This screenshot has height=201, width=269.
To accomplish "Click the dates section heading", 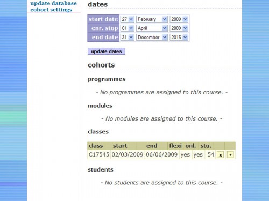I will (98, 4).
